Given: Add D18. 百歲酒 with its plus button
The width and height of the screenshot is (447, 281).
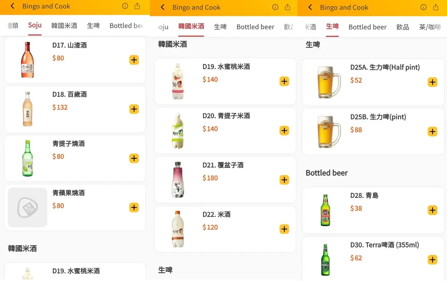Looking at the screenshot, I should [x=134, y=109].
